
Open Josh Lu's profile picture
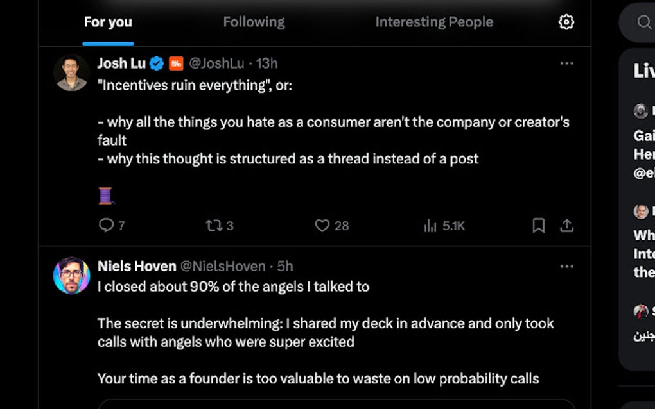(x=71, y=72)
